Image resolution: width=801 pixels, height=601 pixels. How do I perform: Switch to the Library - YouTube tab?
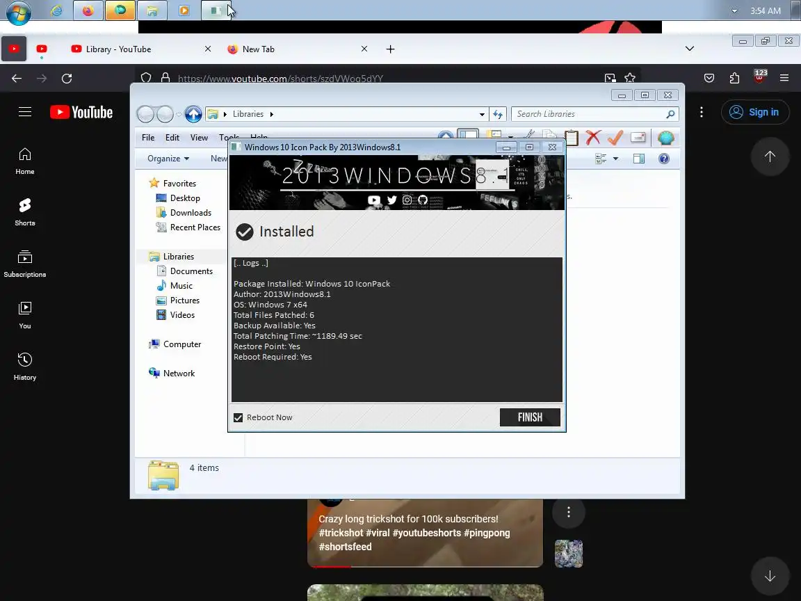(119, 49)
